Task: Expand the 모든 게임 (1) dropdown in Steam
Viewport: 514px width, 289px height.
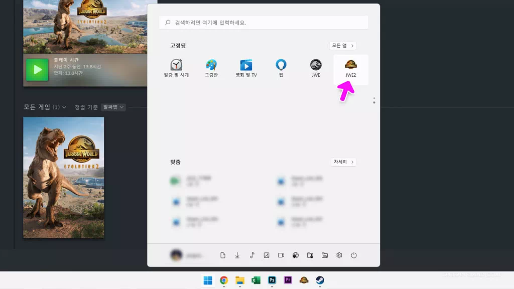Action: [x=45, y=107]
